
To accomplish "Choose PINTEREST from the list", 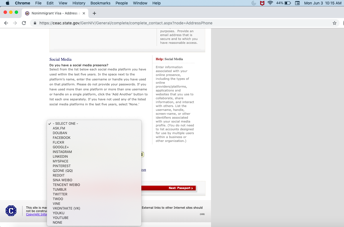I will point(94,166).
